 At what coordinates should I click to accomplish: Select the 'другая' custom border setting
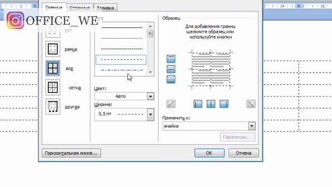pyautogui.click(x=53, y=106)
